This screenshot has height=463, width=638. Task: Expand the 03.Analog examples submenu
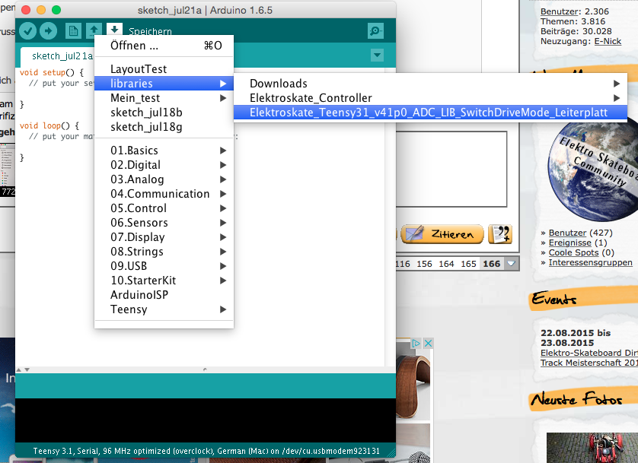pos(164,179)
